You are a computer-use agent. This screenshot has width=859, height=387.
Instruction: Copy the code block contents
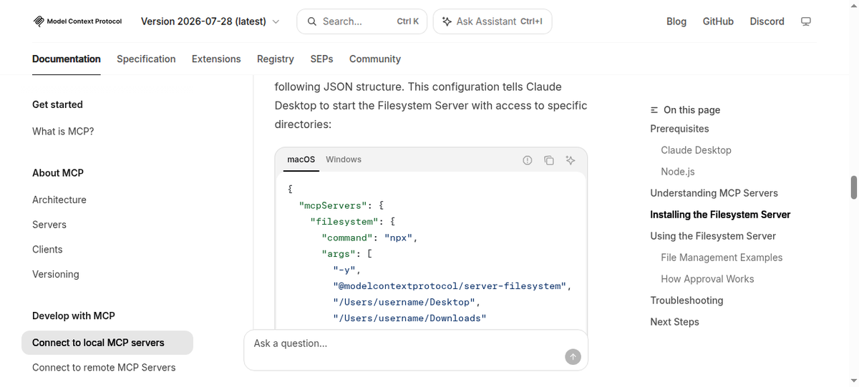[549, 160]
